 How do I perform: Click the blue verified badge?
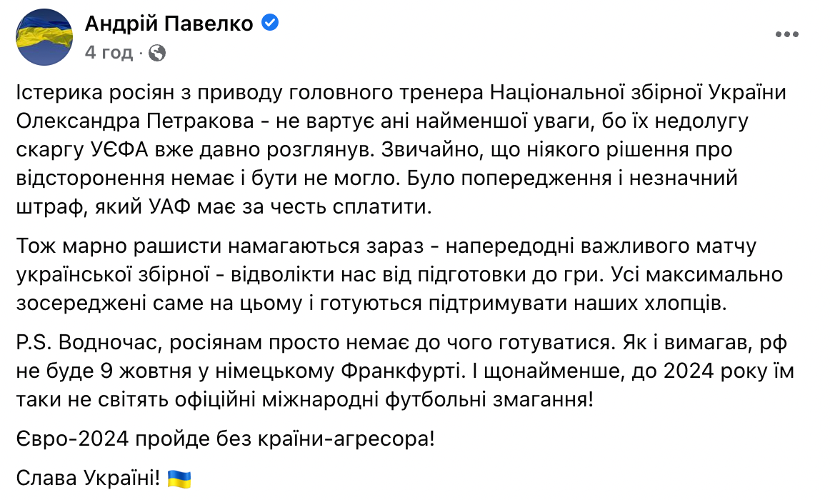(x=271, y=24)
